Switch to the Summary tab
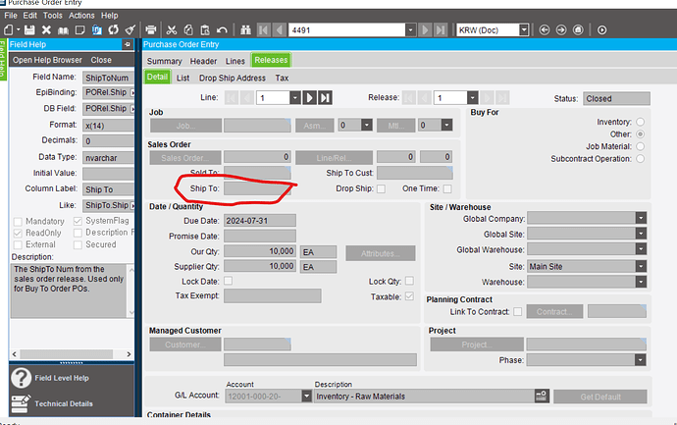 click(164, 61)
